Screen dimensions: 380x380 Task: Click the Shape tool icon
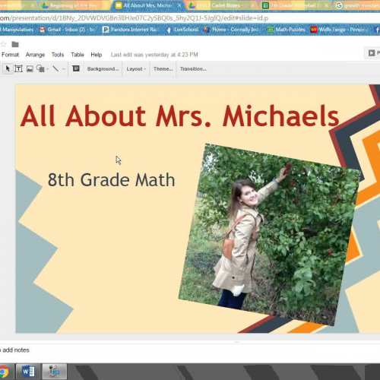[x=40, y=68]
